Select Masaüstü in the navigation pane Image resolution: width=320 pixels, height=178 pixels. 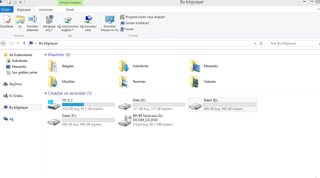point(19,67)
